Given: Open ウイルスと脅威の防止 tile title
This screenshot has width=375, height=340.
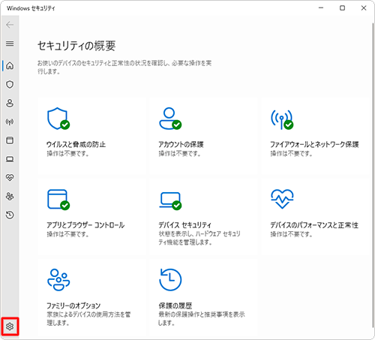Looking at the screenshot, I should pos(76,144).
